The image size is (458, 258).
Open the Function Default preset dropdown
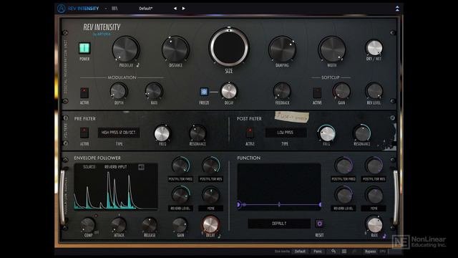coord(279,224)
